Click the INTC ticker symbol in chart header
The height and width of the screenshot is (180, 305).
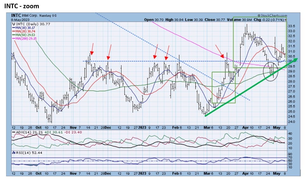point(16,15)
